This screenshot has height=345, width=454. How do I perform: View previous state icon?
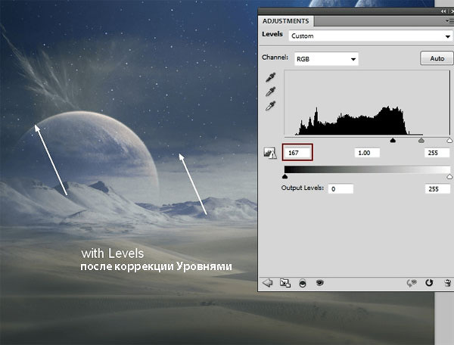pyautogui.click(x=412, y=283)
